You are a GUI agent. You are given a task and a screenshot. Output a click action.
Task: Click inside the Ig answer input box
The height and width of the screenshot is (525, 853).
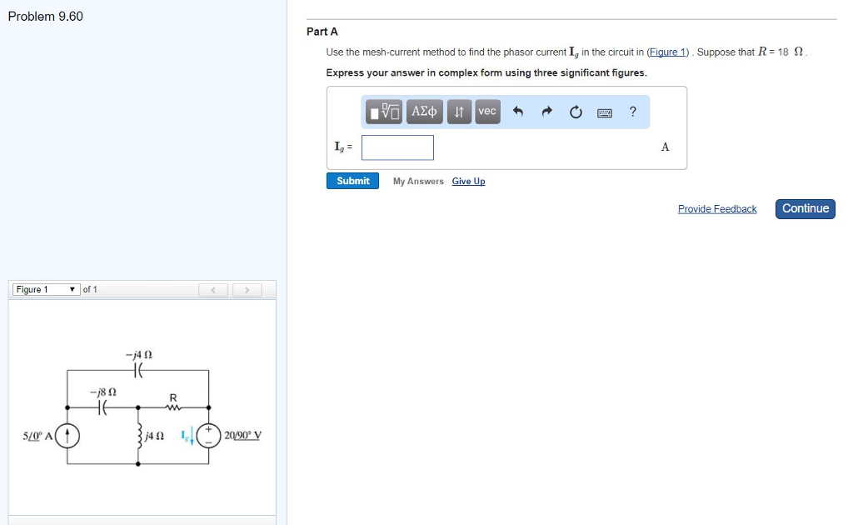coord(397,147)
